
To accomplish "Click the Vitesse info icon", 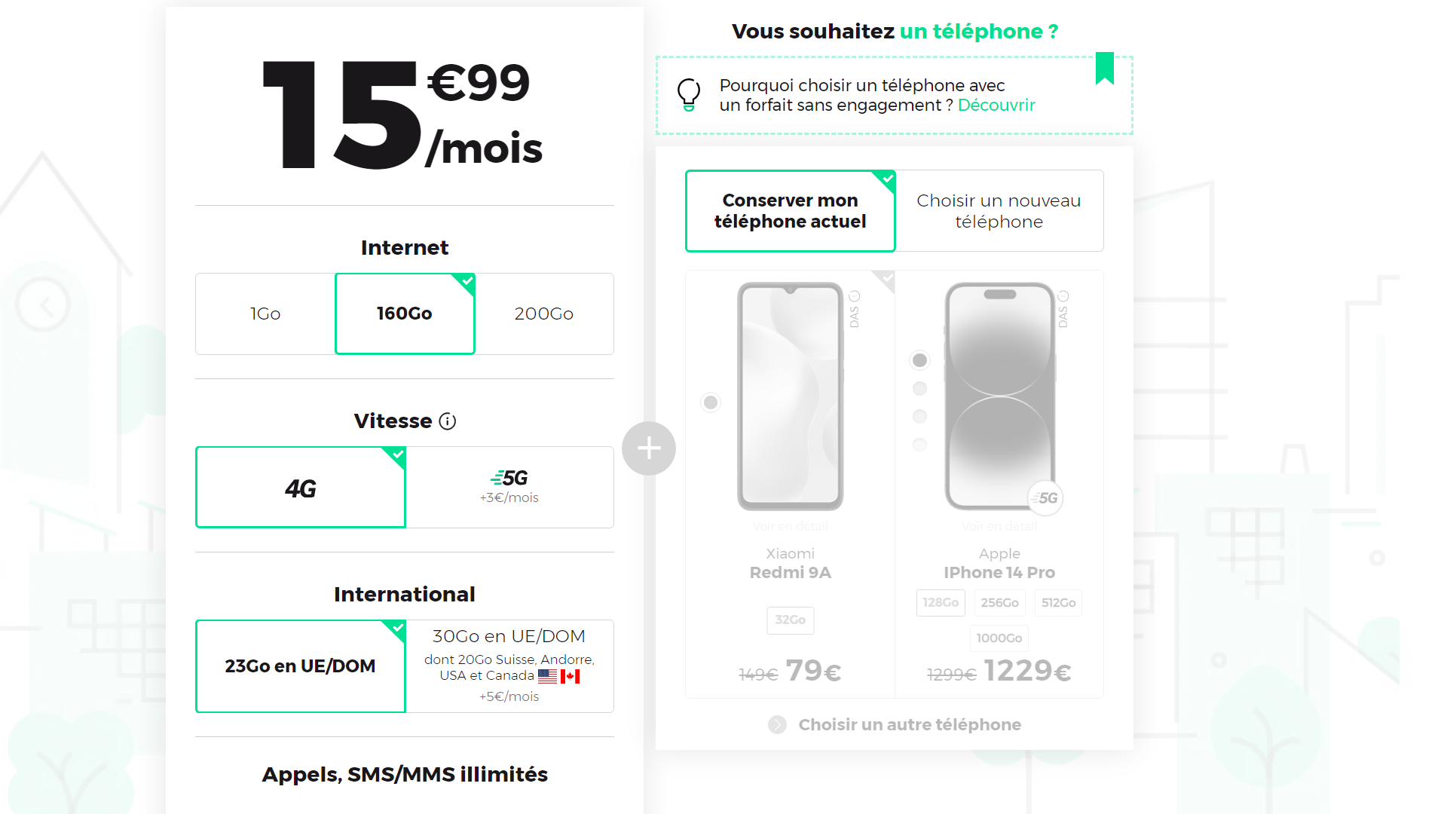I will click(x=448, y=421).
